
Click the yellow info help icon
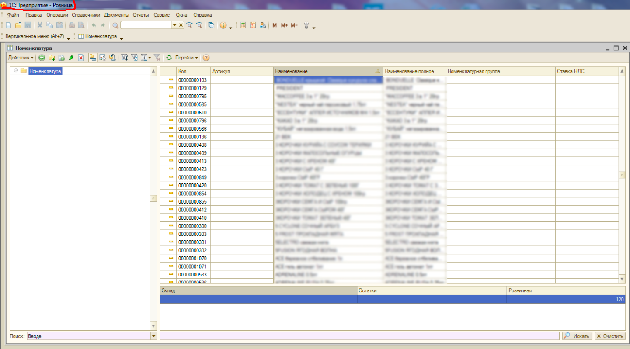(x=223, y=25)
